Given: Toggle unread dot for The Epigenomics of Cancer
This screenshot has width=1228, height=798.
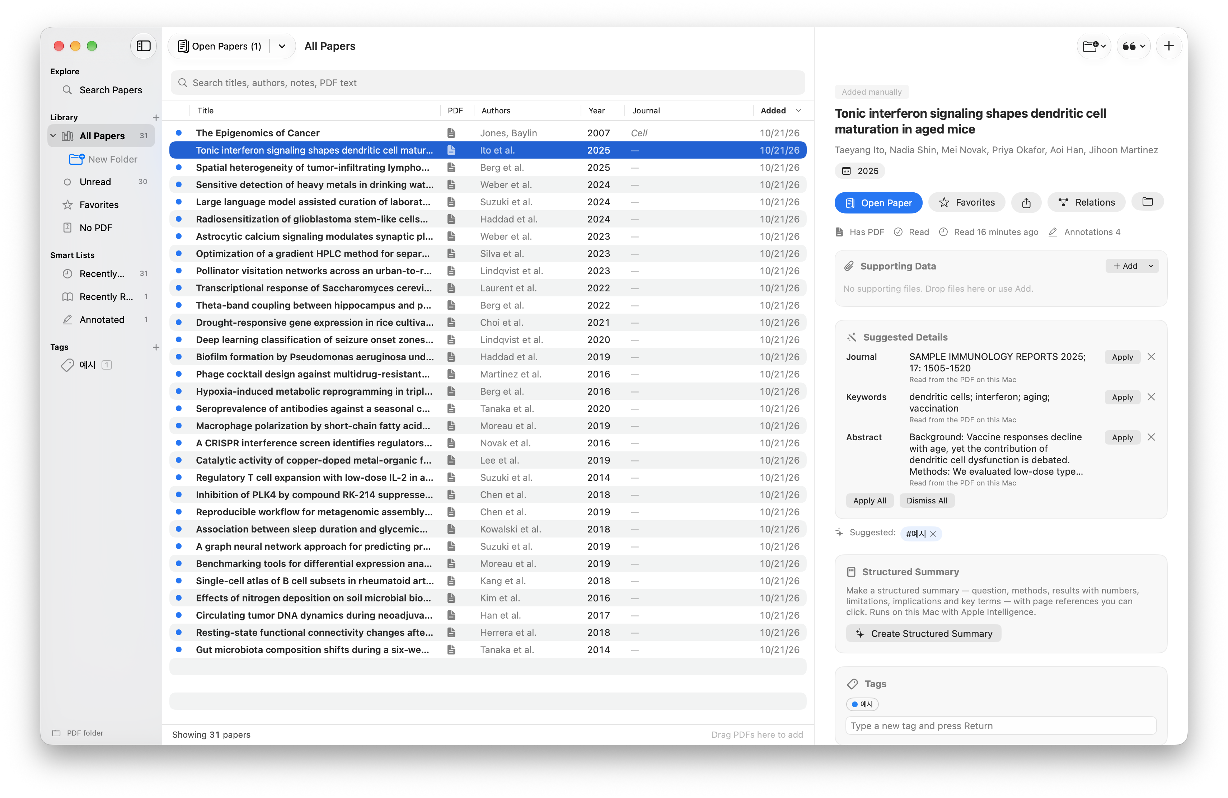Looking at the screenshot, I should coord(178,133).
